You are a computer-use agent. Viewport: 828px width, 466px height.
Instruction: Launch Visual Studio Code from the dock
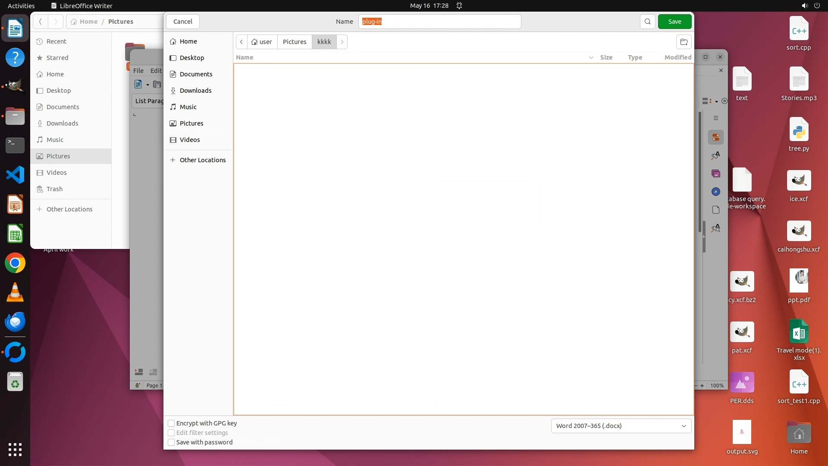click(x=15, y=175)
